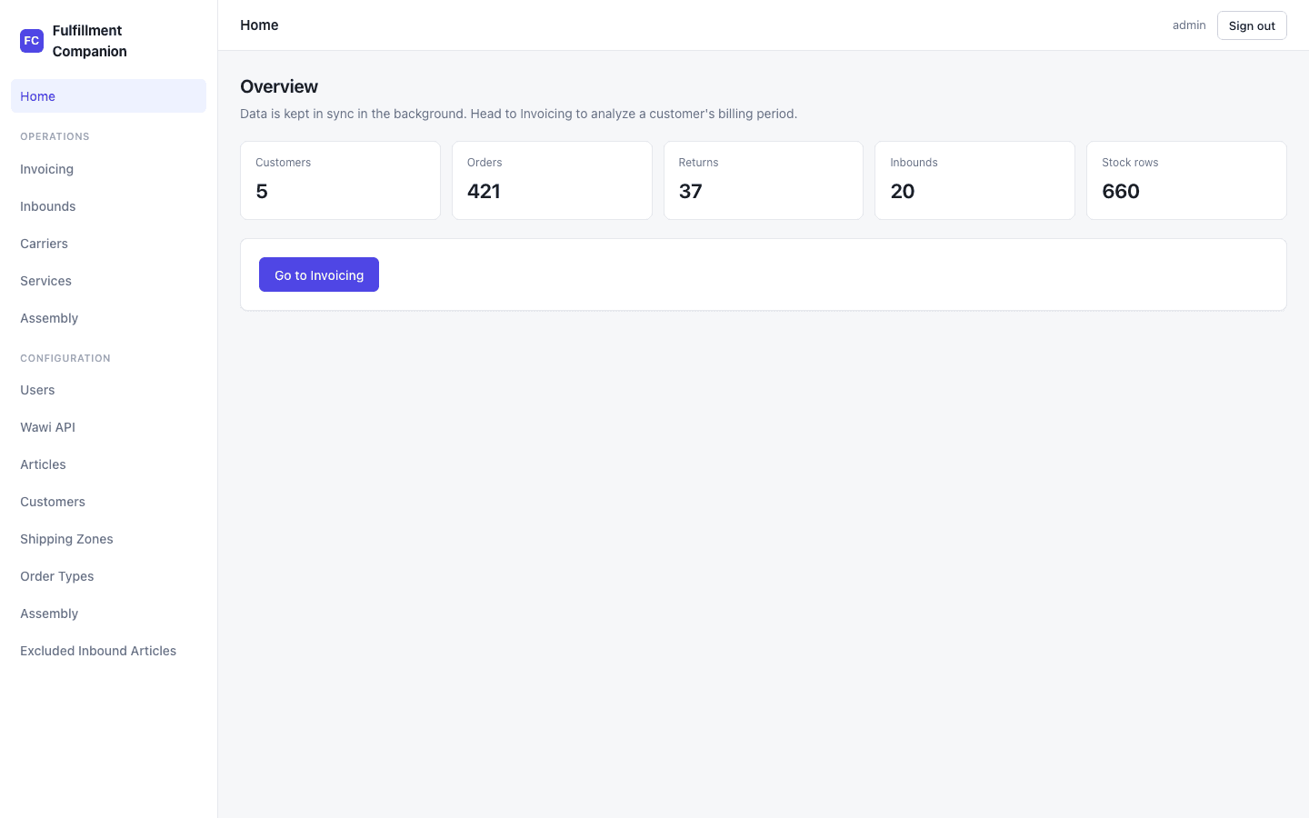1309x818 pixels.
Task: Open Customers configuration page
Action: pyautogui.click(x=108, y=502)
